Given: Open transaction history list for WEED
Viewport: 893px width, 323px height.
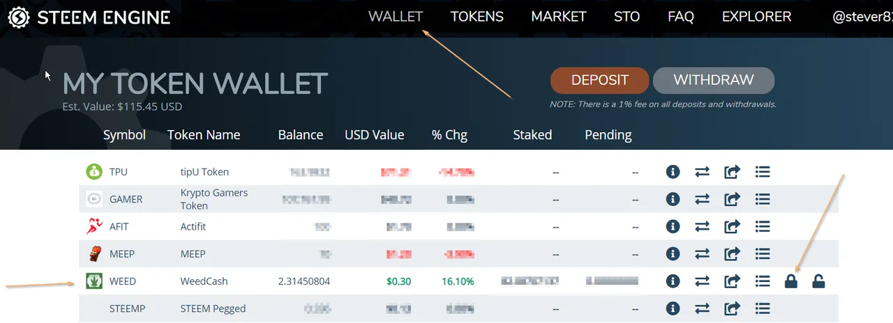Looking at the screenshot, I should click(763, 281).
